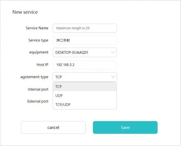Click the Host IP field with 192.168.3.2
The image size is (181, 146).
(x=84, y=65)
